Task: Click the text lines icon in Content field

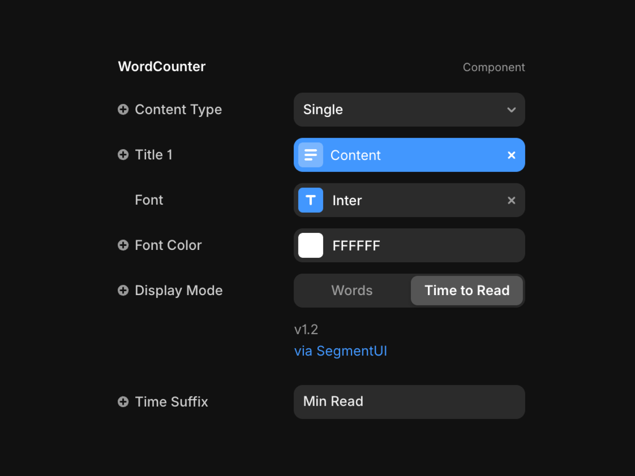Action: (x=310, y=155)
